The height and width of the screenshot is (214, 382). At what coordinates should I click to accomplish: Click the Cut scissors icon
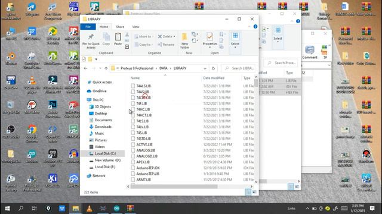(x=127, y=34)
